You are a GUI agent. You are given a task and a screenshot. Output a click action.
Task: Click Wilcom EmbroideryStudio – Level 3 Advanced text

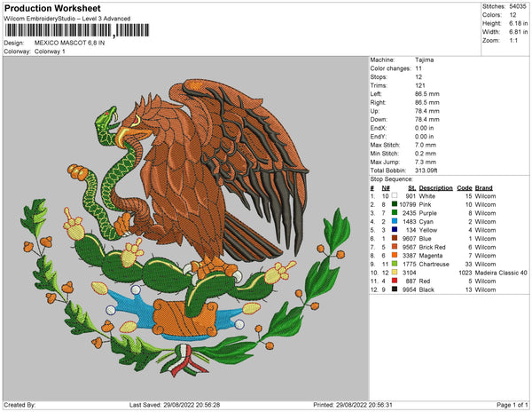pyautogui.click(x=67, y=19)
